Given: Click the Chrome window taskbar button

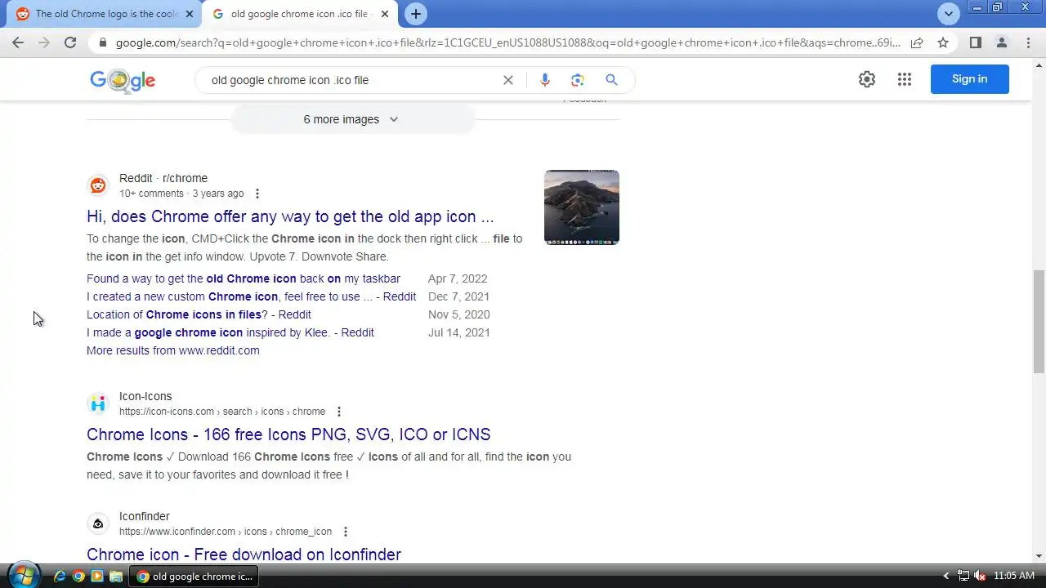Looking at the screenshot, I should [x=195, y=576].
